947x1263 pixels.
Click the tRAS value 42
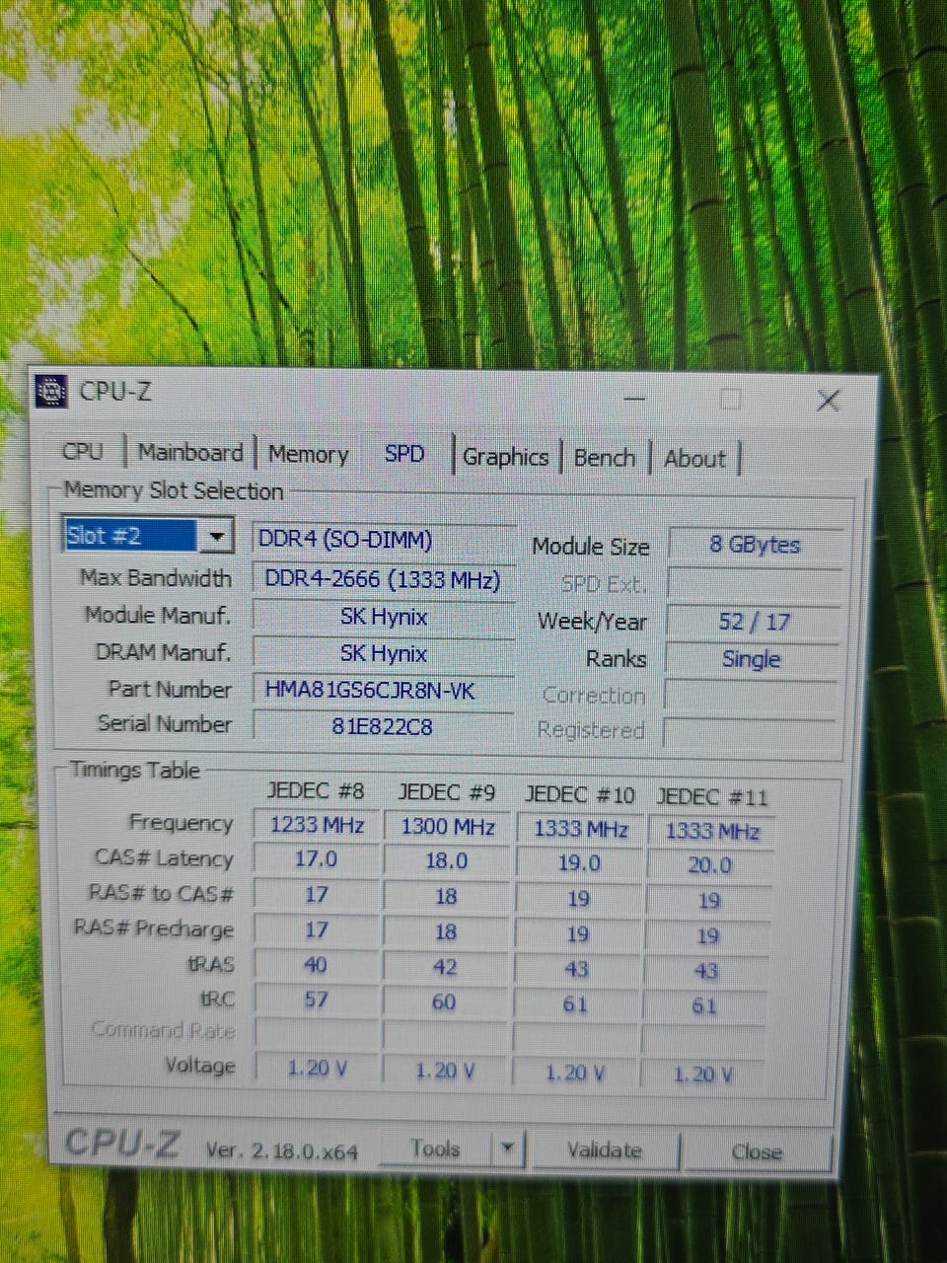[445, 967]
